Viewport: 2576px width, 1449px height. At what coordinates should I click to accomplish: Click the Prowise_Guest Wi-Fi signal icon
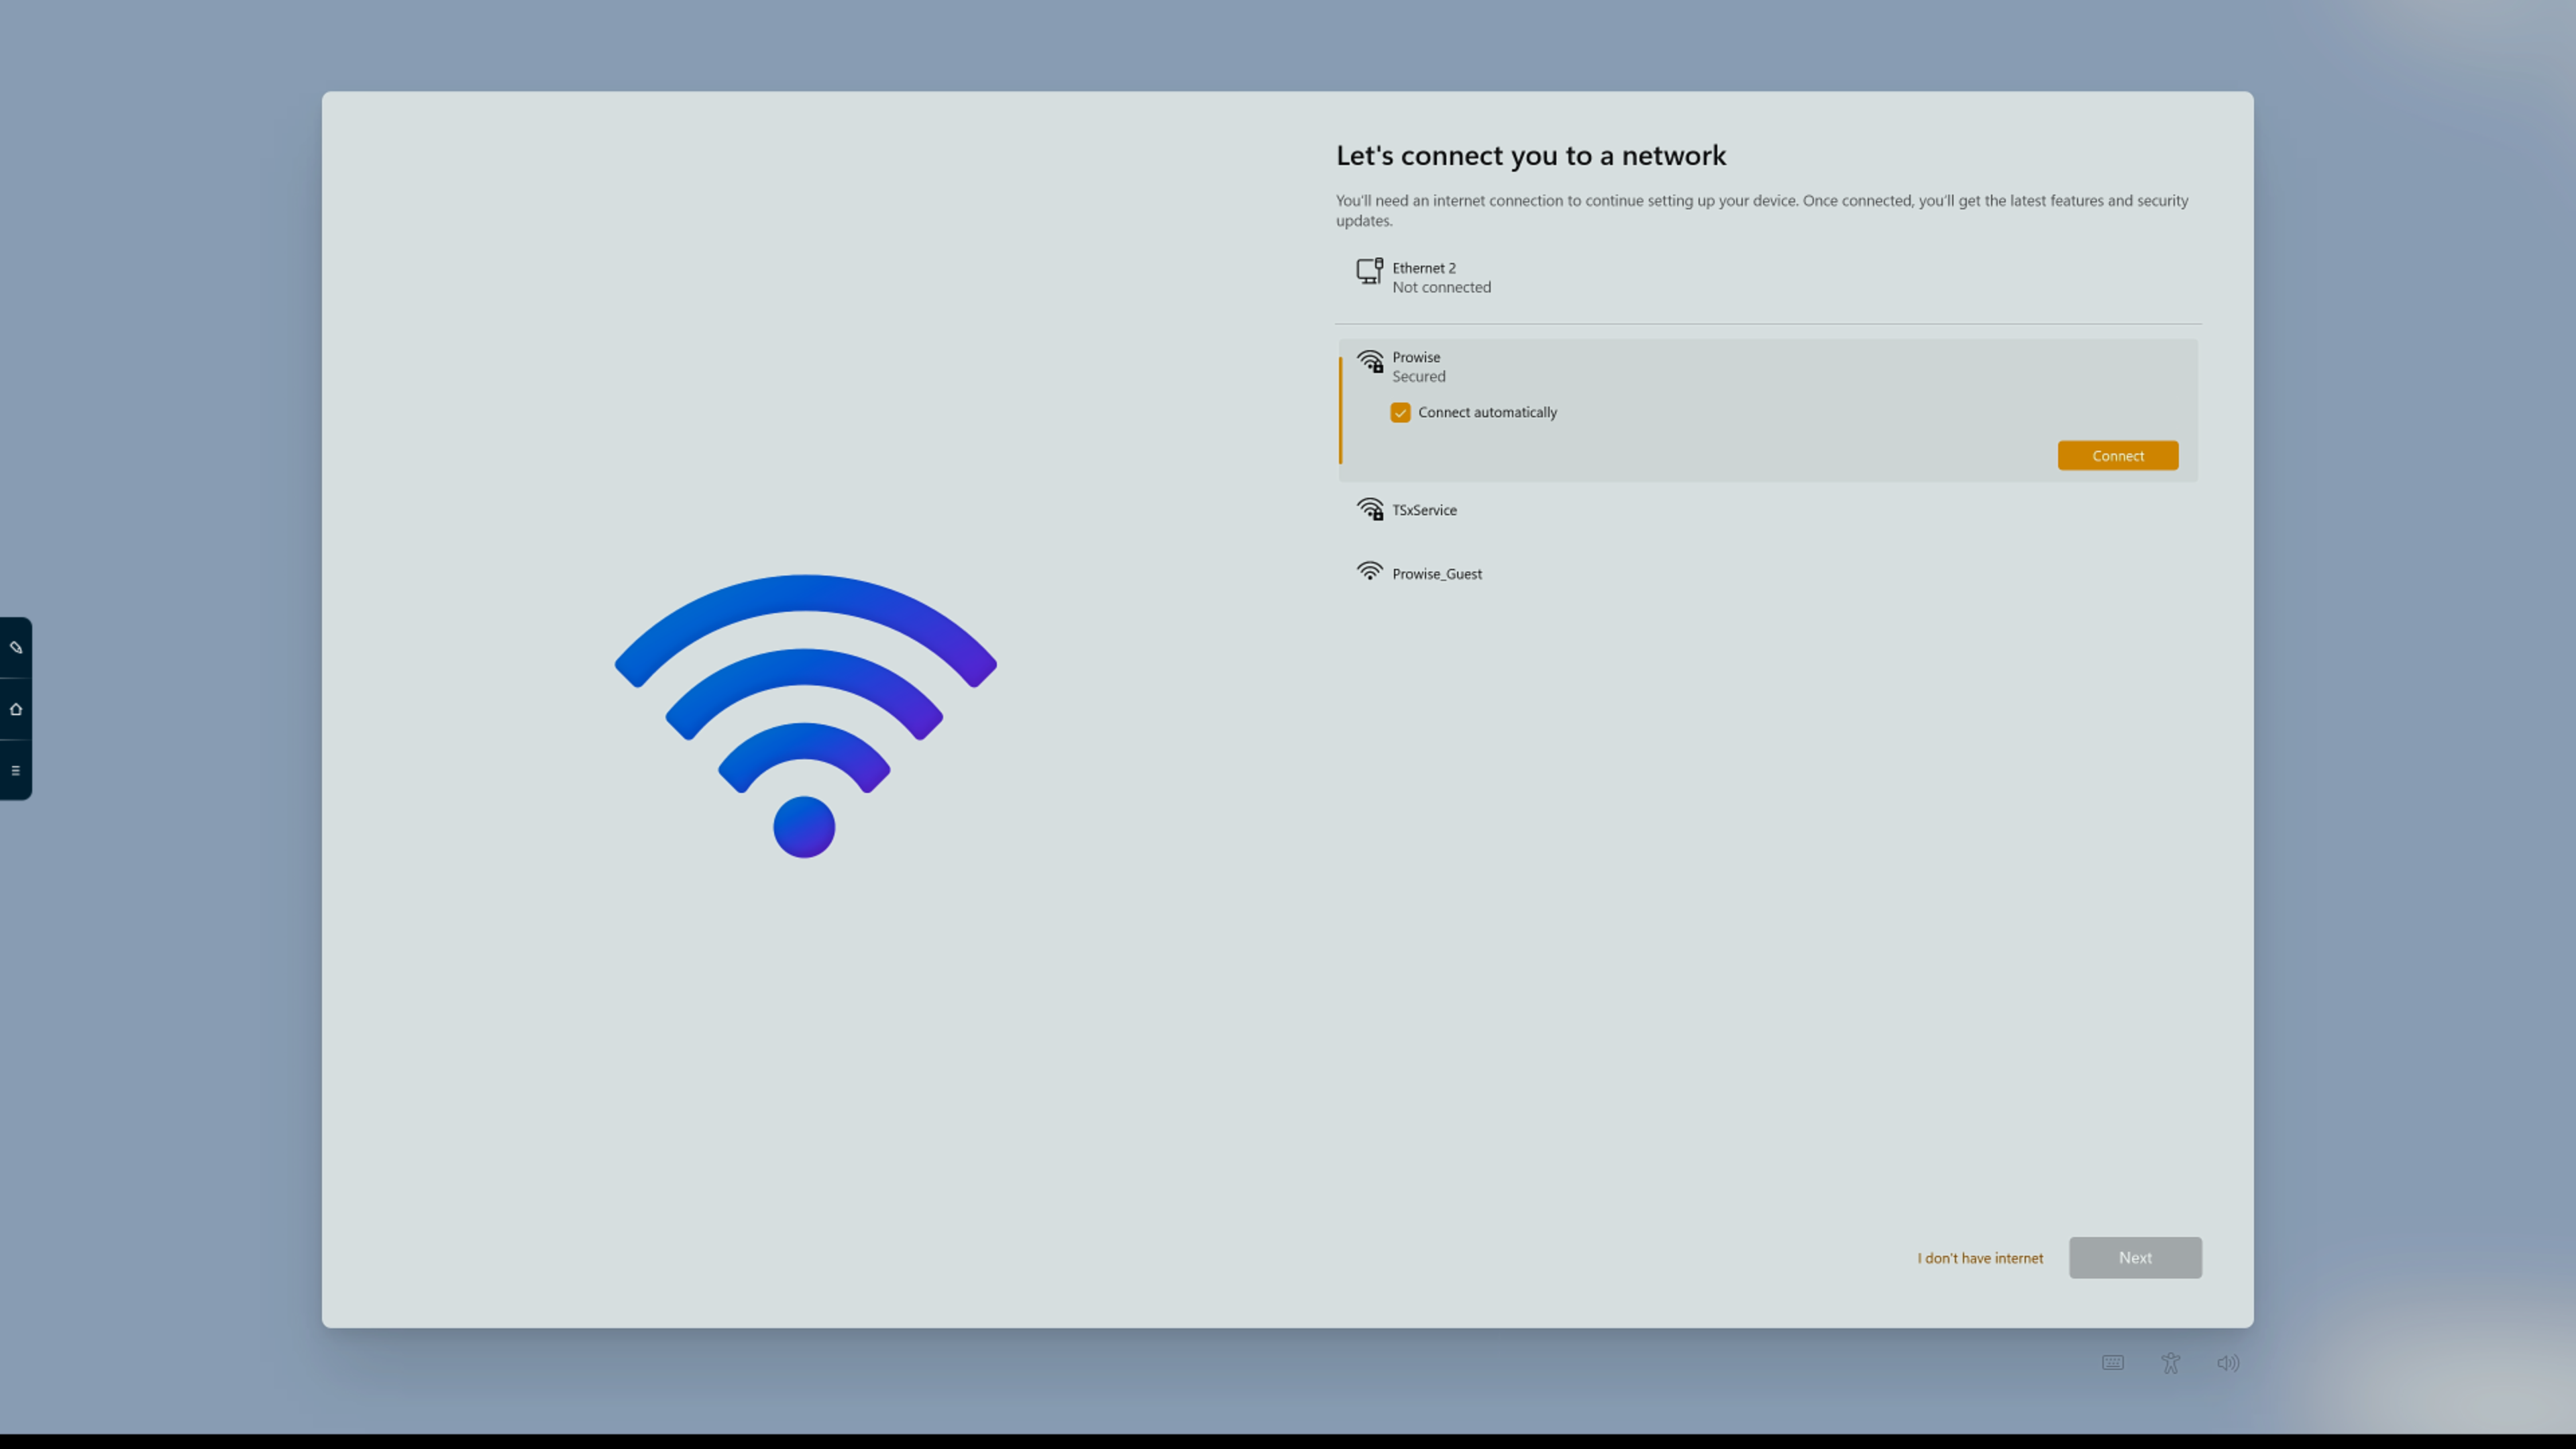point(1369,571)
